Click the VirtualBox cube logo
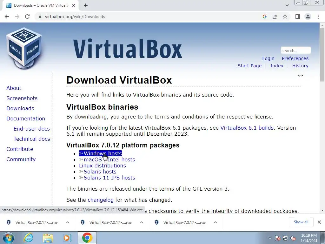This screenshot has height=244, width=325. click(x=24, y=48)
